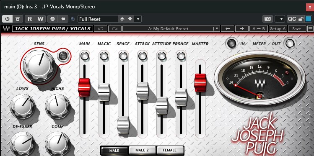314x156 pixels.
Task: Open the preset management dropdown arrow
Action: 138,19
